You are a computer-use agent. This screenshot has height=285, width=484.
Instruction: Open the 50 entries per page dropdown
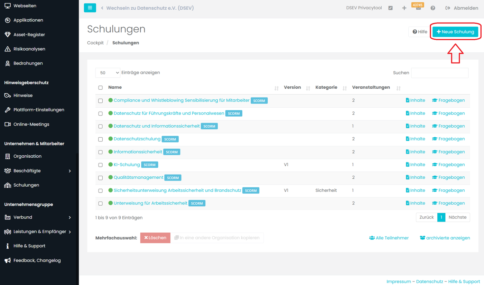click(108, 73)
